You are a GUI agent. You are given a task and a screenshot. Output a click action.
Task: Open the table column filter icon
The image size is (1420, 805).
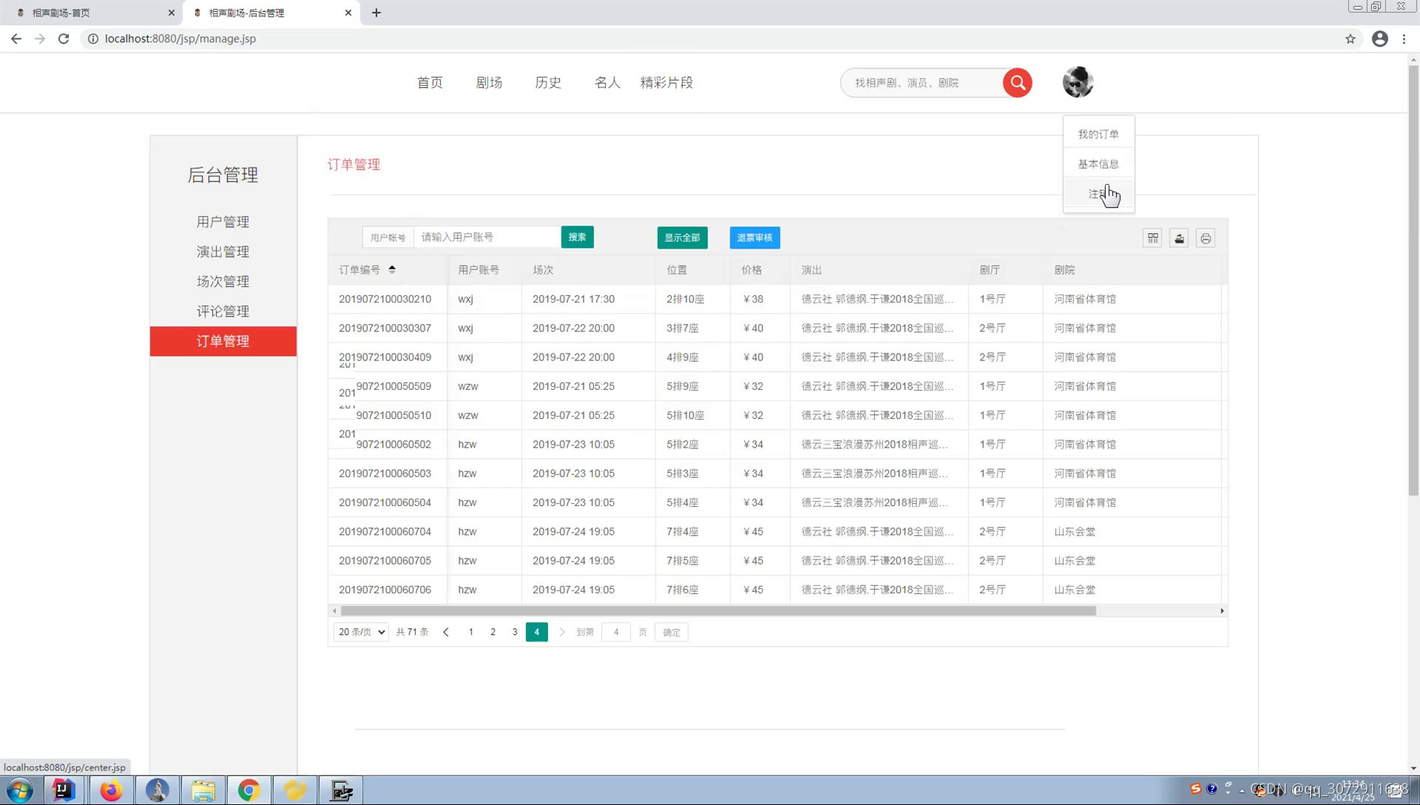tap(1152, 238)
